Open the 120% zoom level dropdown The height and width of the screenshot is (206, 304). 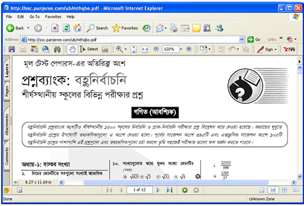181,49
